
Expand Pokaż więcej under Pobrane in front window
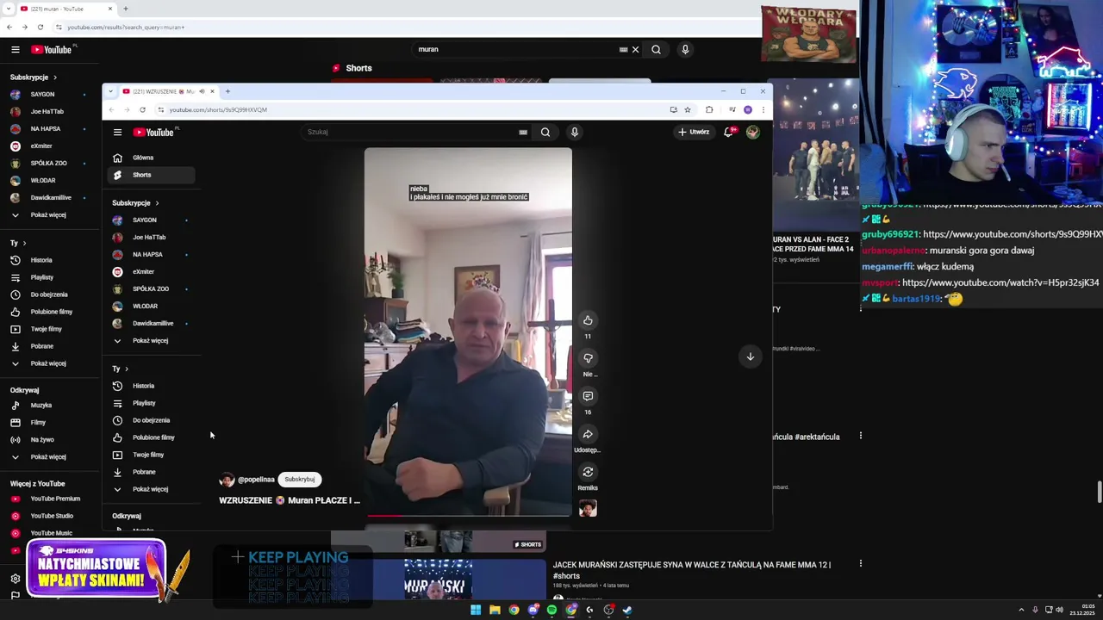pyautogui.click(x=151, y=489)
